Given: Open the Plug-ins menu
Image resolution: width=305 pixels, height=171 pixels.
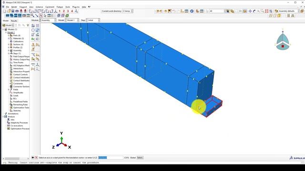Looking at the screenshot, I should click(x=76, y=7).
